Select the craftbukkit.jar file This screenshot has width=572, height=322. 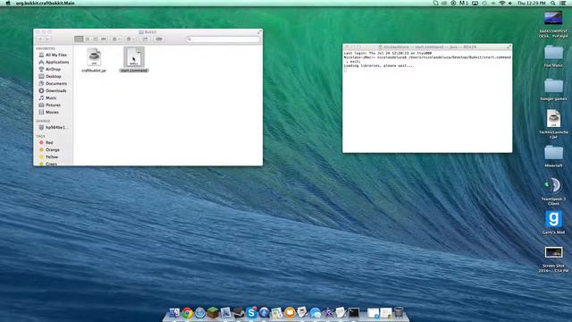pyautogui.click(x=94, y=60)
